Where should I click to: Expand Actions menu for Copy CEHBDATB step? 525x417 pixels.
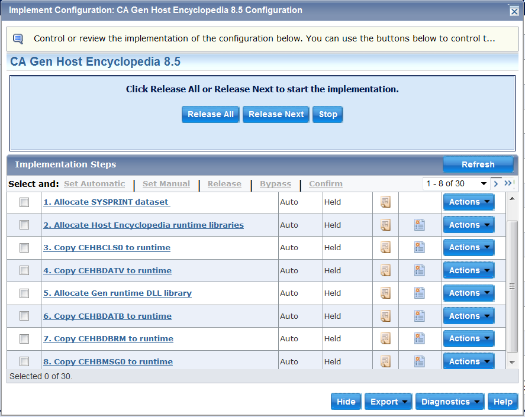pos(469,316)
